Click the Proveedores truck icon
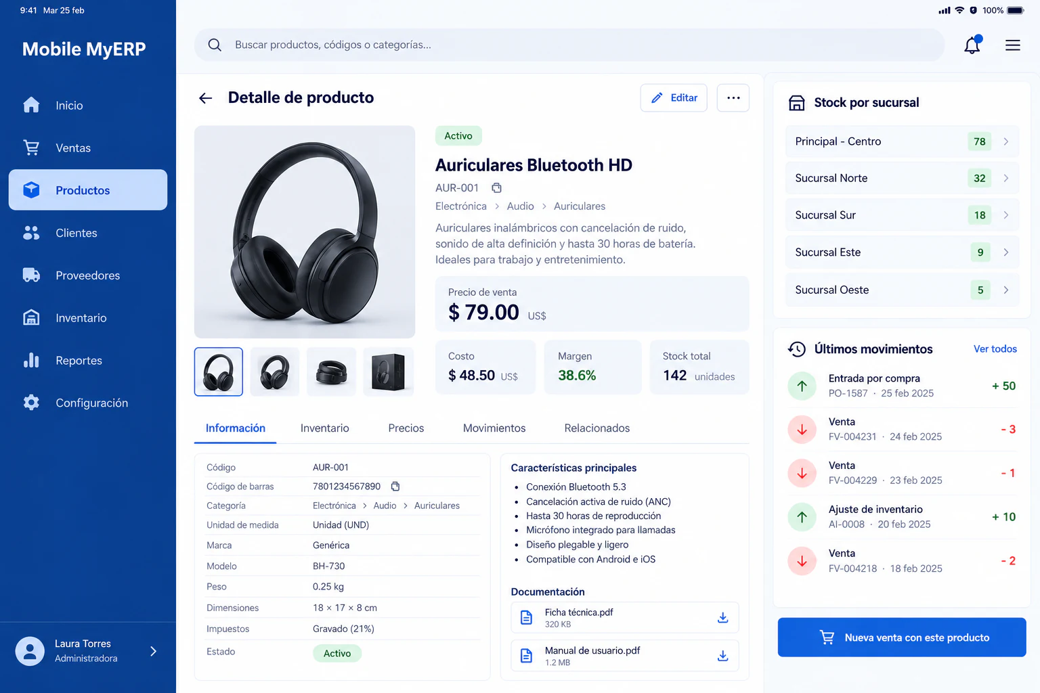 (x=31, y=275)
